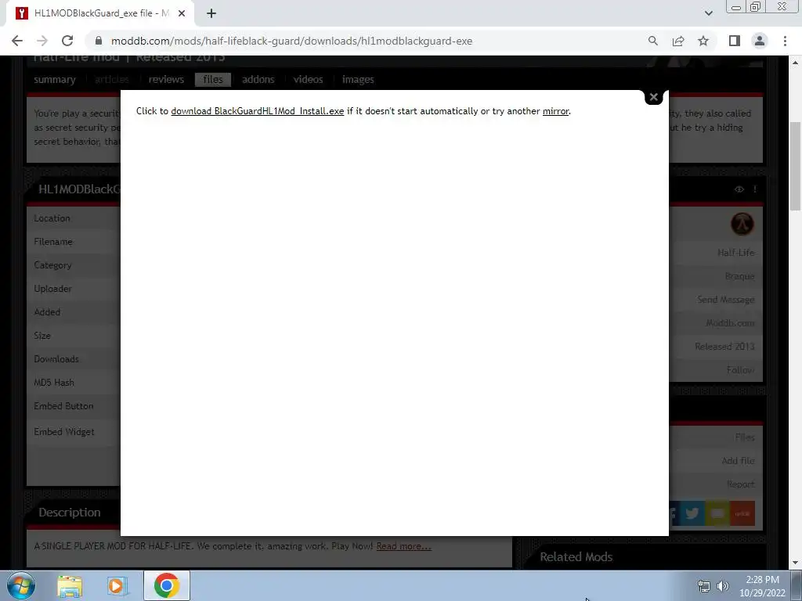Screen dimensions: 802x601
Task: Try another mirror link
Action: pos(555,111)
